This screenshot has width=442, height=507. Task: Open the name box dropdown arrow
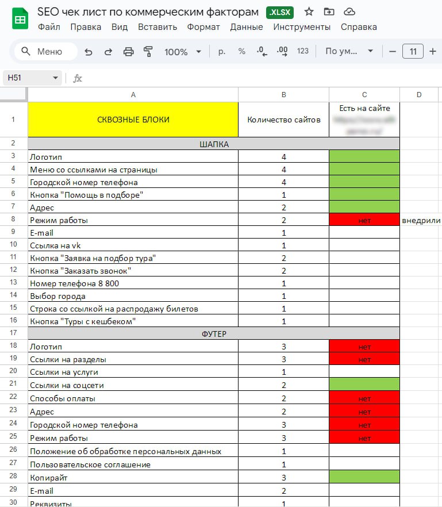pos(56,78)
